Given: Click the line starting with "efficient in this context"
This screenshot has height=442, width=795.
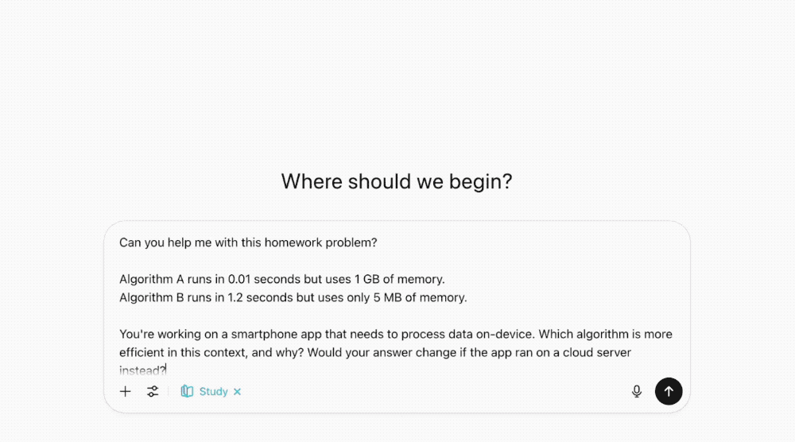Looking at the screenshot, I should [x=374, y=352].
